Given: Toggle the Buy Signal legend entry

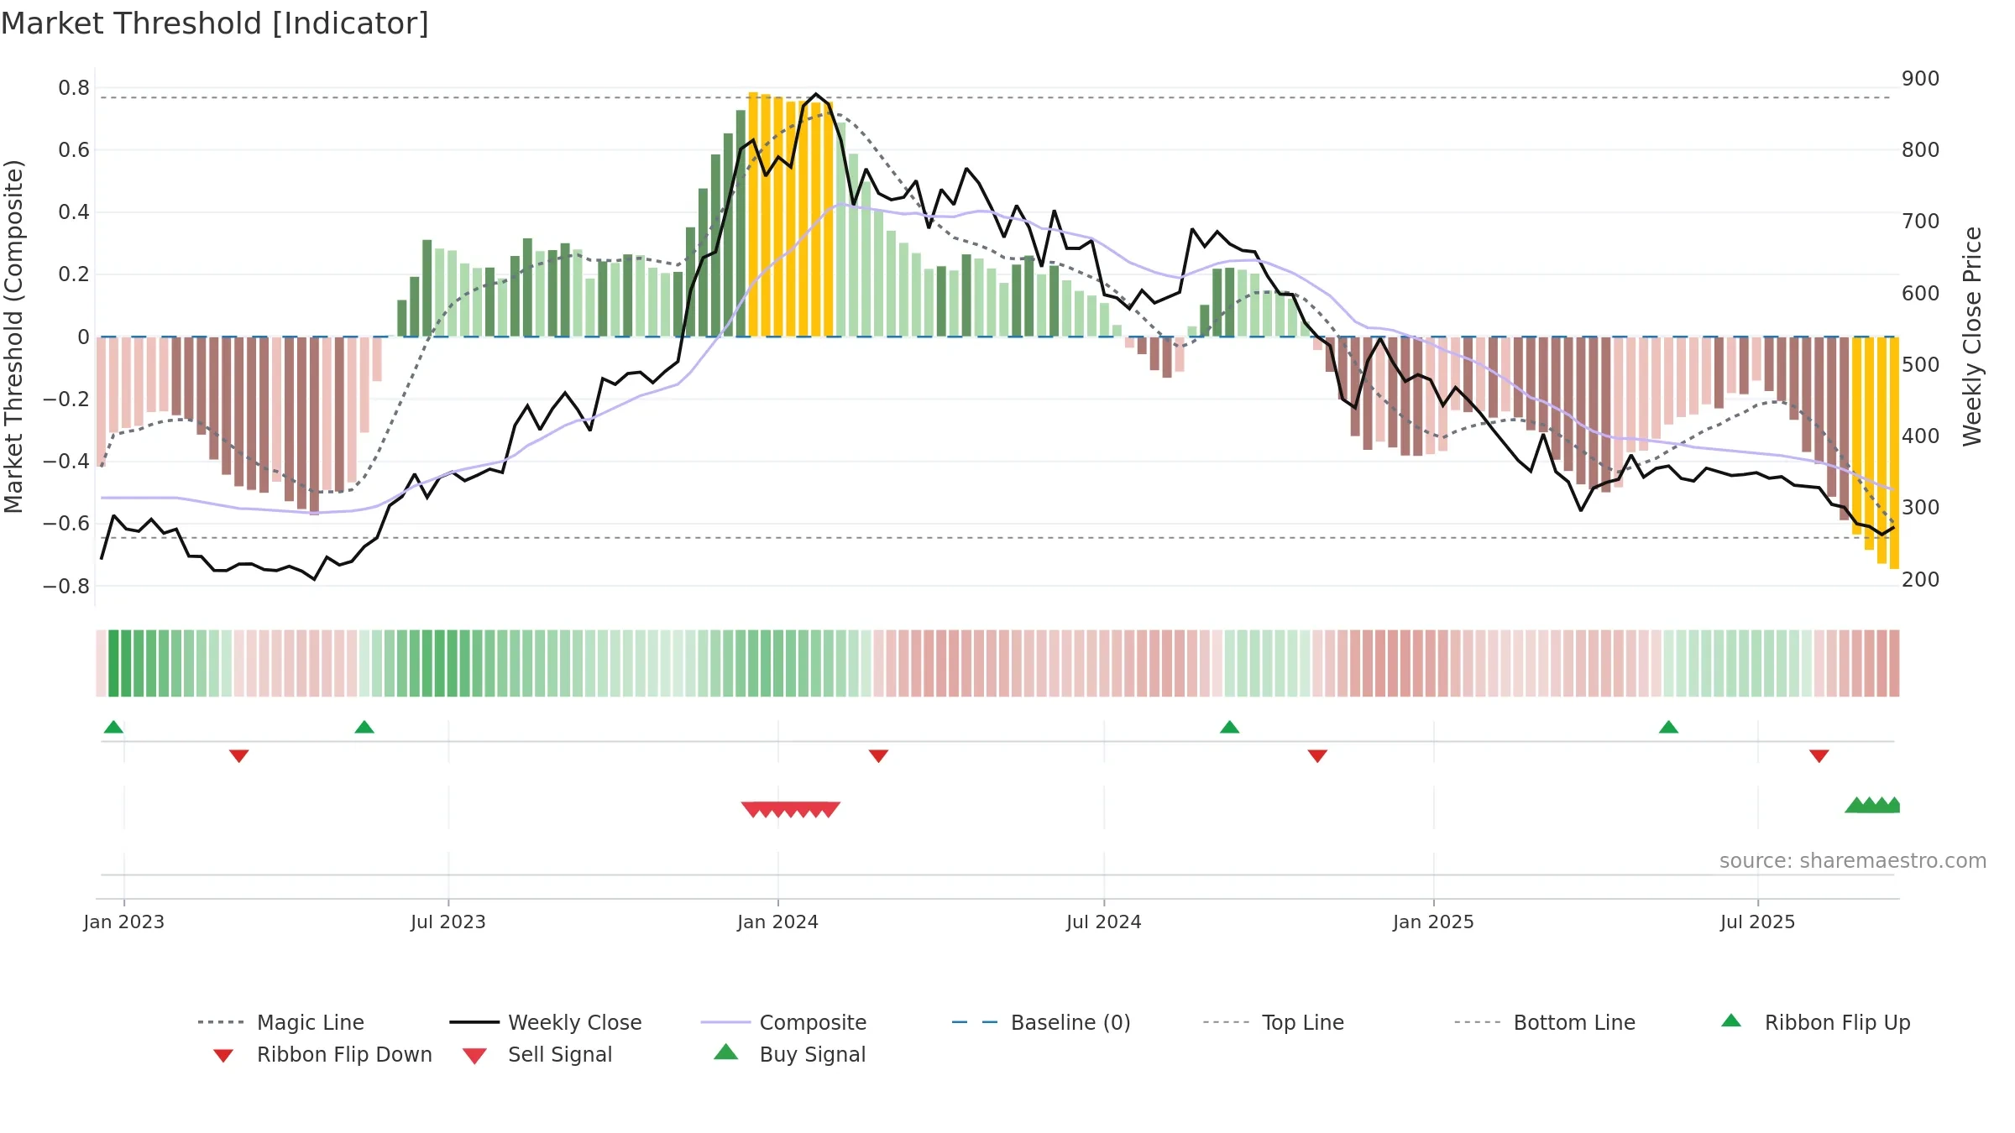Looking at the screenshot, I should click(x=789, y=1054).
